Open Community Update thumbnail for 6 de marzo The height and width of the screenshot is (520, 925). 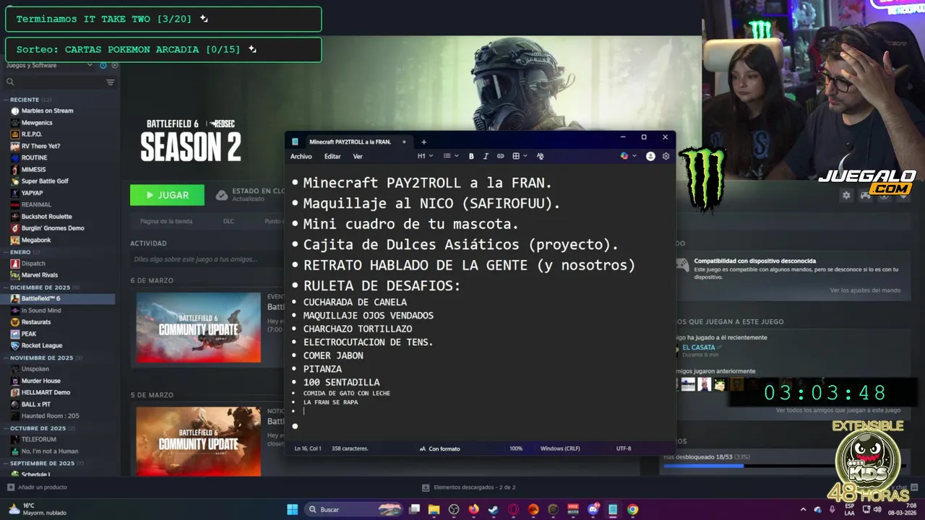point(199,327)
